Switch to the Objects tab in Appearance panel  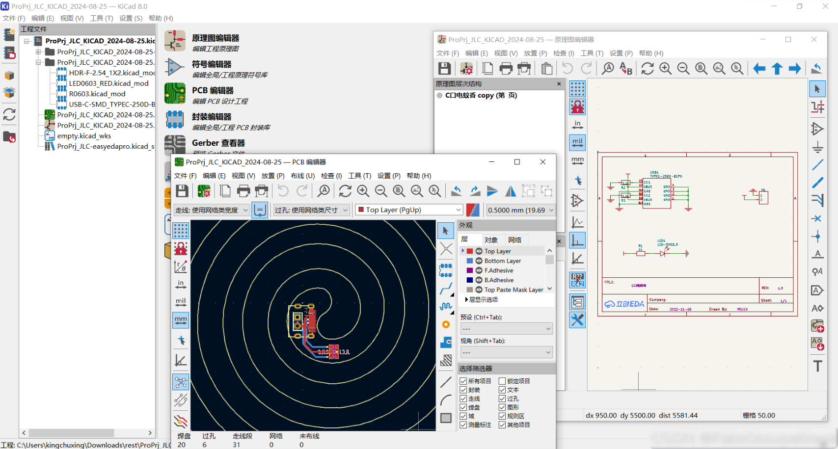pyautogui.click(x=491, y=240)
